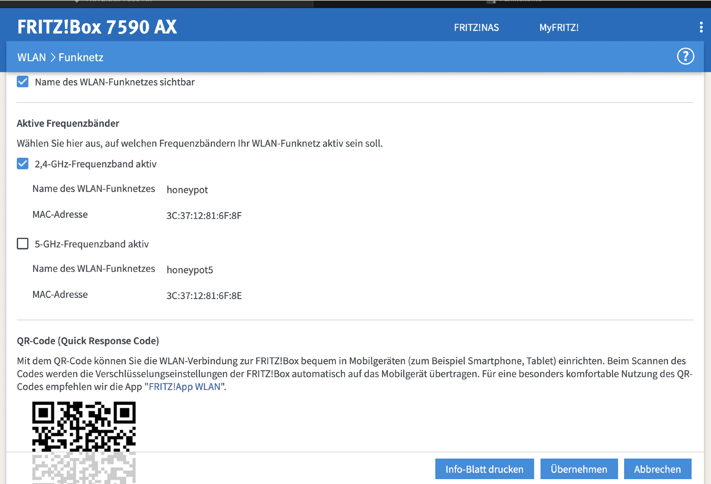This screenshot has width=711, height=484.
Task: Click the 2,4-GHz-Frequenzband aktiv label
Action: [95, 164]
